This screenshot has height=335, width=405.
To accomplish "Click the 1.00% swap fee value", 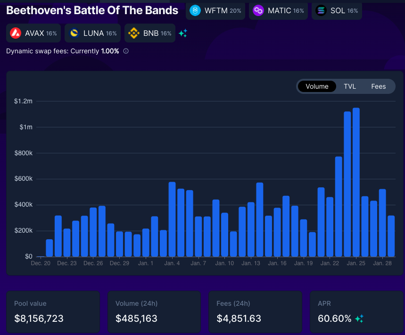I will pyautogui.click(x=110, y=51).
